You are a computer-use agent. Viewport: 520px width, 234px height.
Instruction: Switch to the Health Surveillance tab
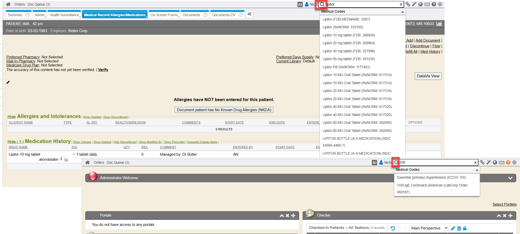64,15
